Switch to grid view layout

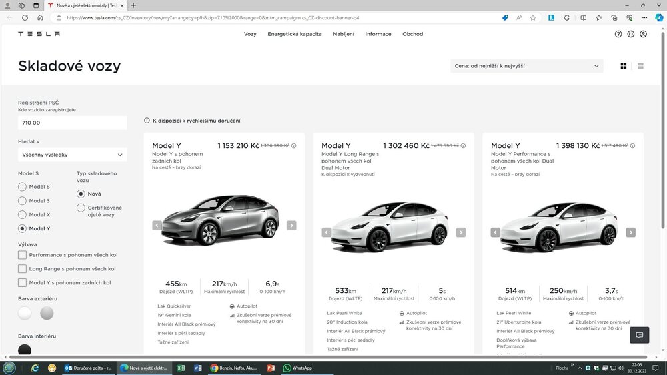point(623,66)
